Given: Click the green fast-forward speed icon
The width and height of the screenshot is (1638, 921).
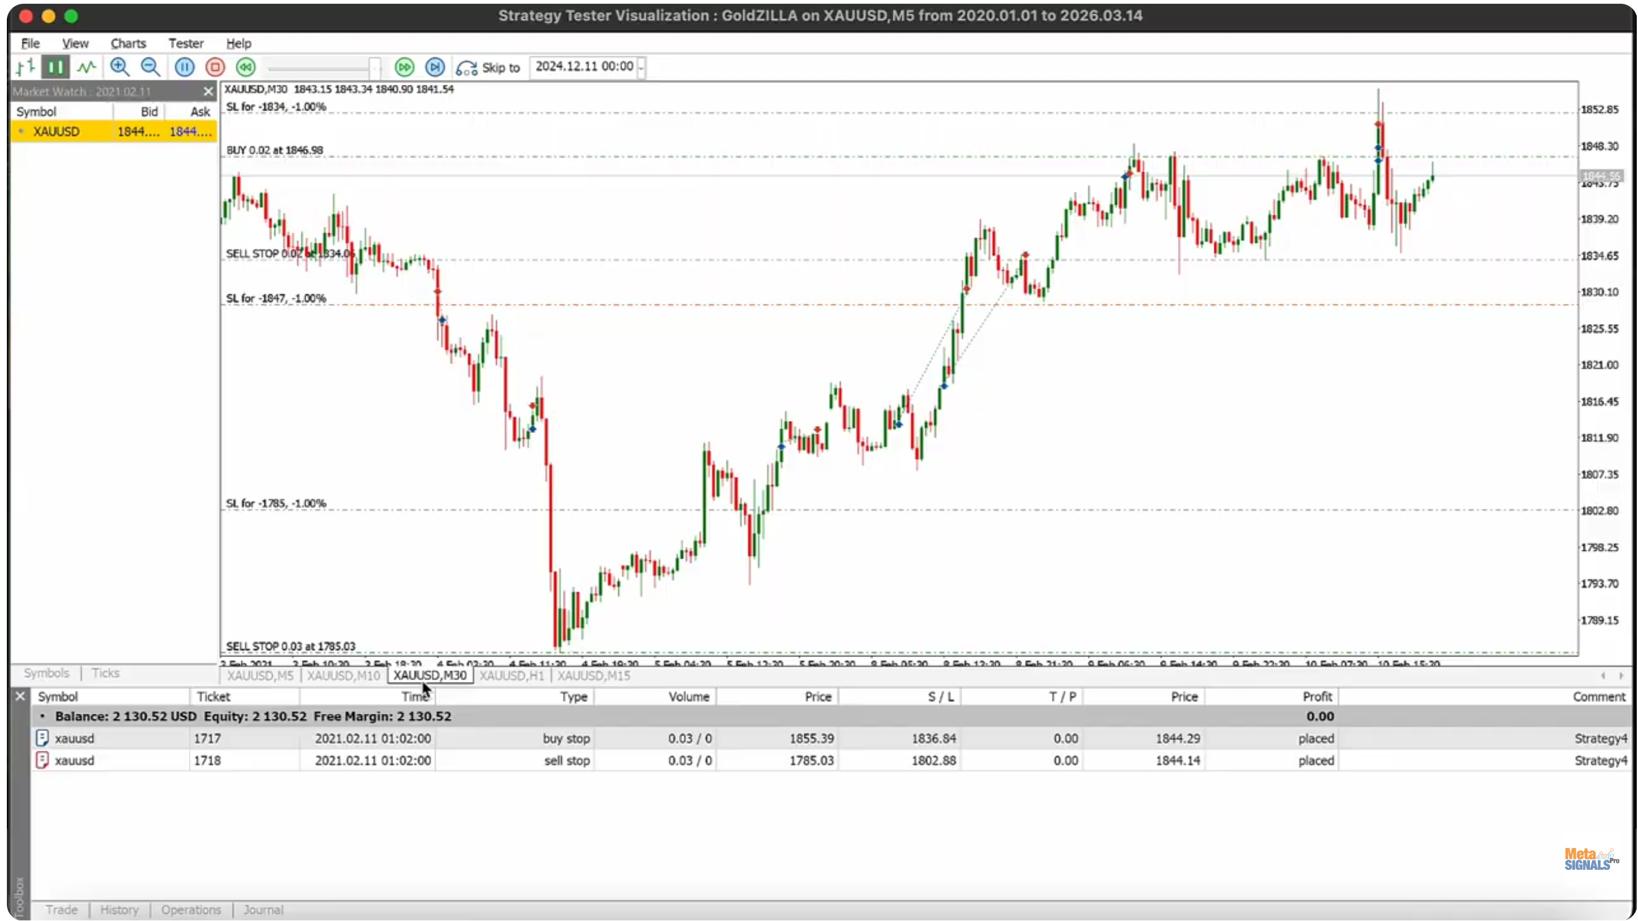Looking at the screenshot, I should (404, 67).
